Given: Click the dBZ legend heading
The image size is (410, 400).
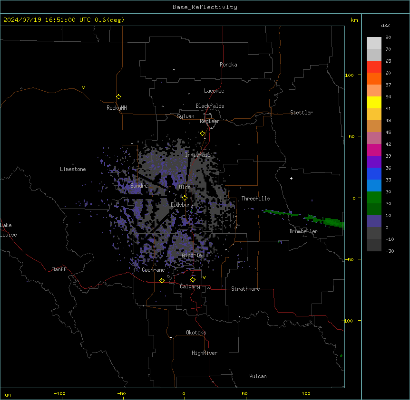Looking at the screenshot, I should 385,26.
